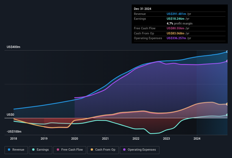Select the 2023 x-axis label
Screen dimensions: 232x158
[x=166, y=139]
